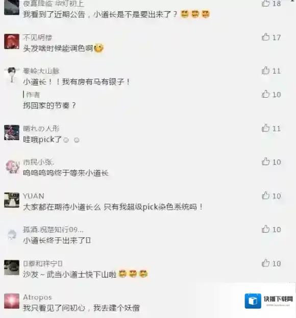Open username 市民小张

pyautogui.click(x=38, y=162)
